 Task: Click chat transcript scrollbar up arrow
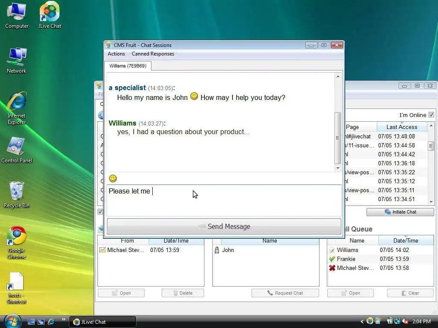click(338, 76)
